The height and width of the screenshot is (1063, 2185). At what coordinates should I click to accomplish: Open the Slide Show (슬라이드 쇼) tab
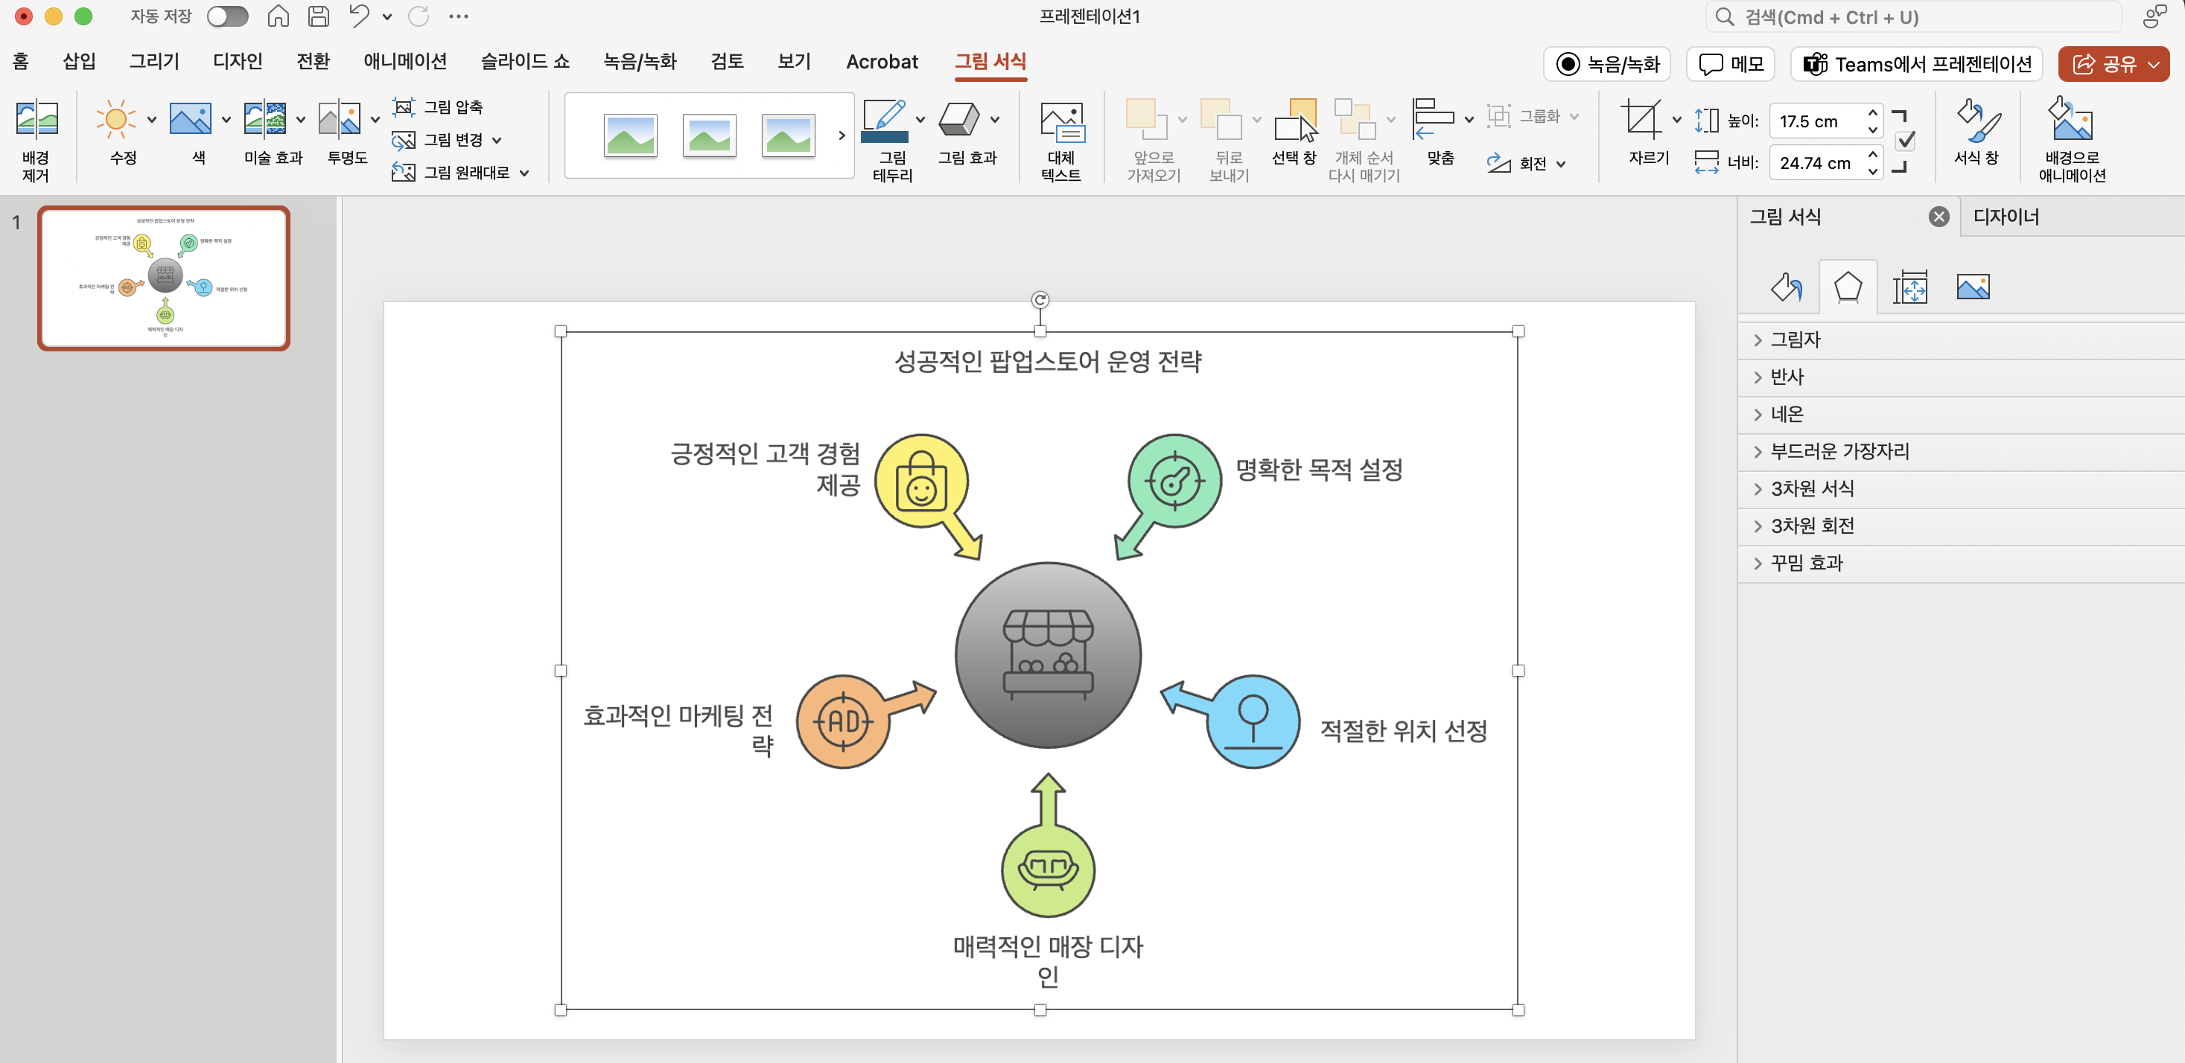pyautogui.click(x=525, y=61)
